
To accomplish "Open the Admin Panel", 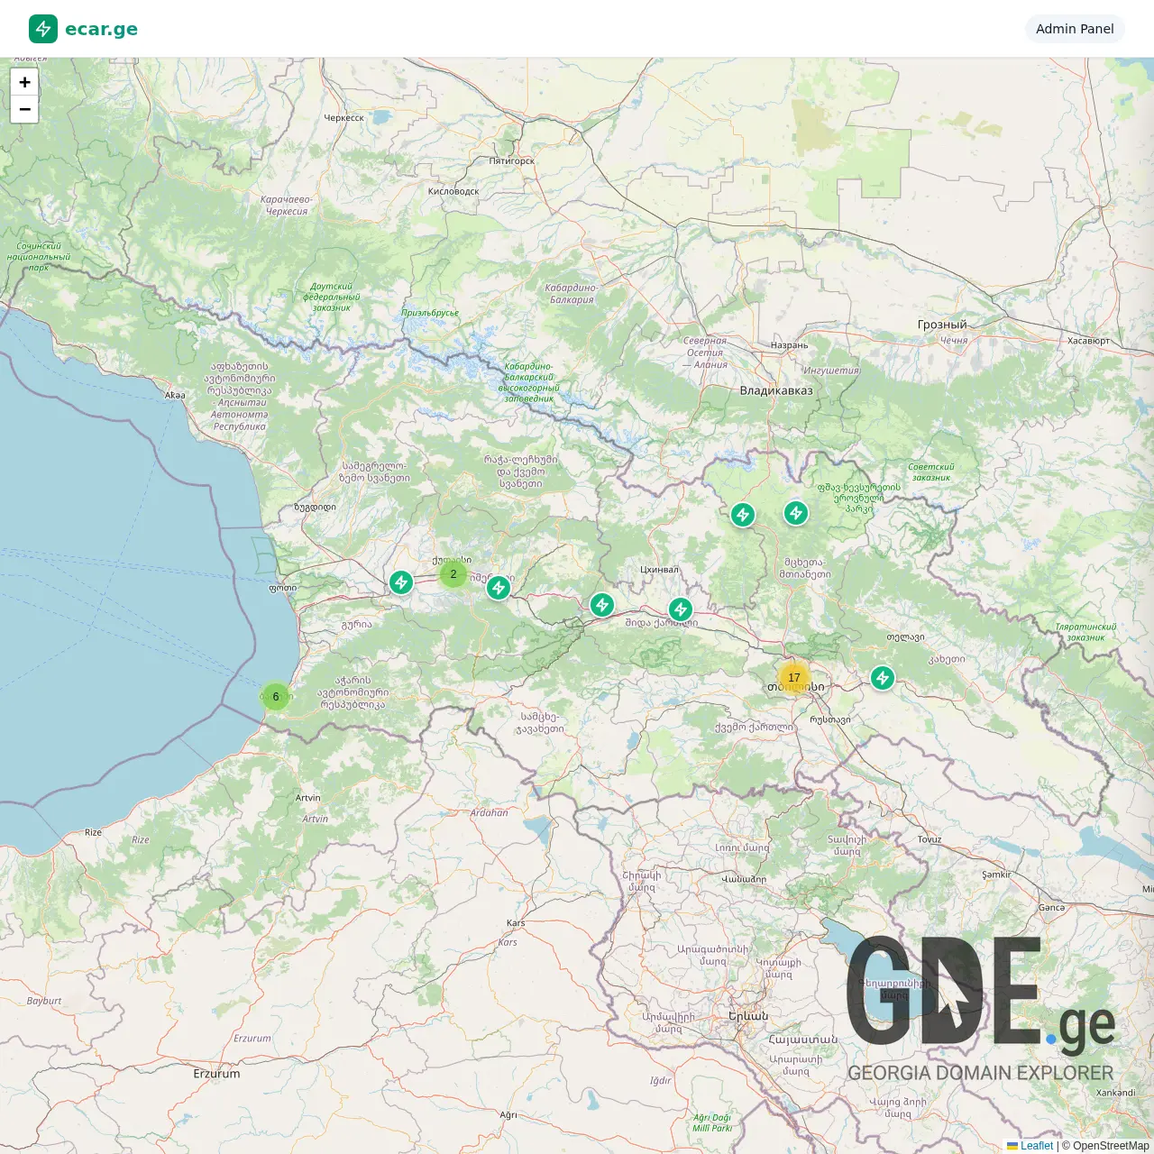I will pos(1075,29).
